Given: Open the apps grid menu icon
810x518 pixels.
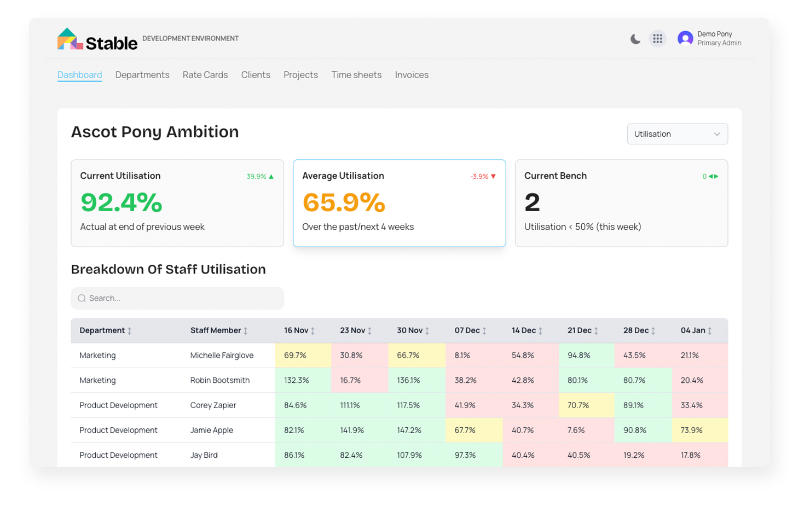Looking at the screenshot, I should 657,39.
